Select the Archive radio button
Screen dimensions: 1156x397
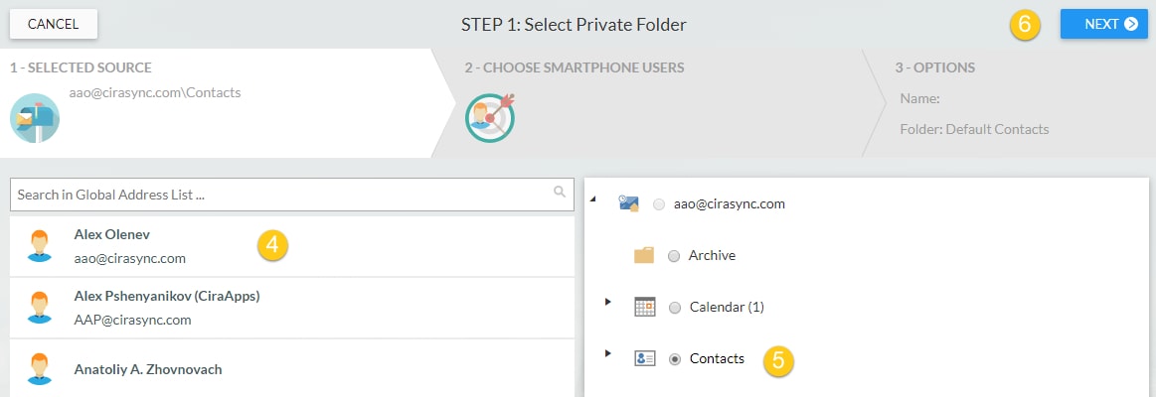click(x=674, y=256)
